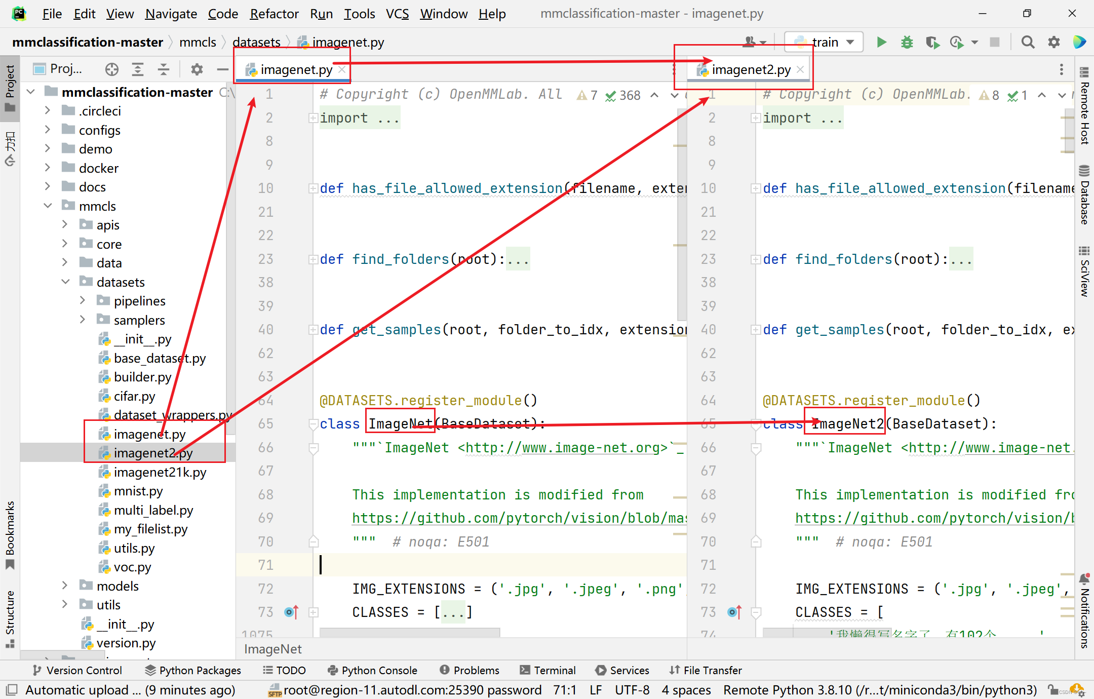Open the SciView side panel
This screenshot has height=699, width=1094.
point(1084,271)
